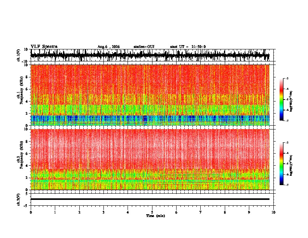
Task: Click the "VLF Spectra" plot title
Action: [x=44, y=47]
